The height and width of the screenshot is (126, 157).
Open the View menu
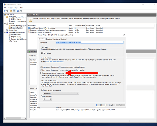click(16, 8)
